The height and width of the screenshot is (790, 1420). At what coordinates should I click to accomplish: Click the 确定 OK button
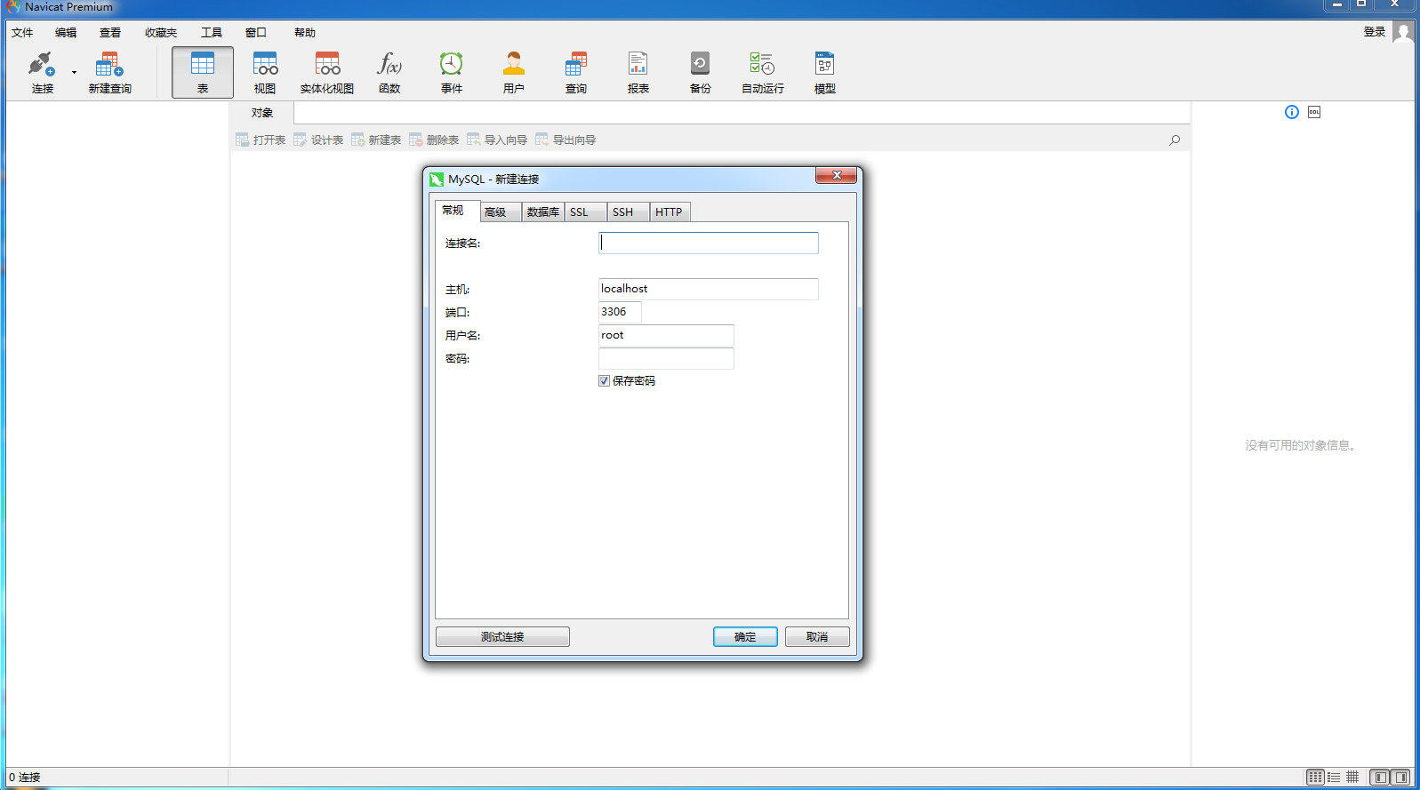point(745,637)
